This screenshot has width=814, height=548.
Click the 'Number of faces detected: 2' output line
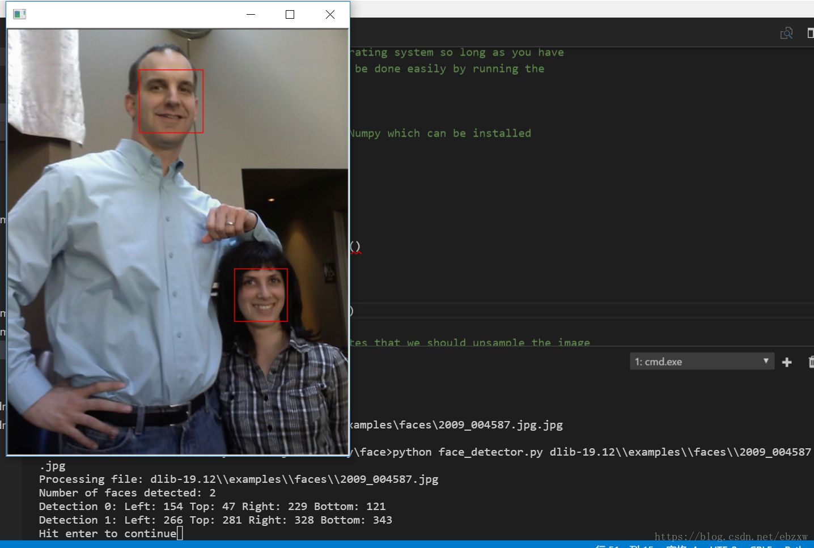pyautogui.click(x=127, y=492)
